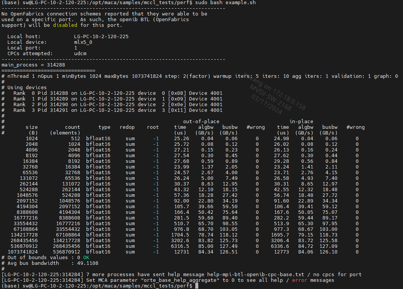Click the red "error" word in last message
The width and height of the screenshot is (403, 289).
pos(299,280)
